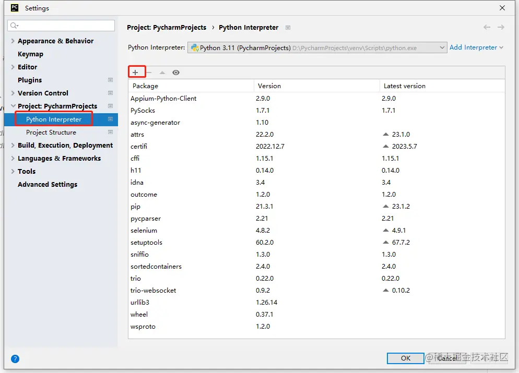Close the Settings dialog
The height and width of the screenshot is (373, 519).
(502, 8)
